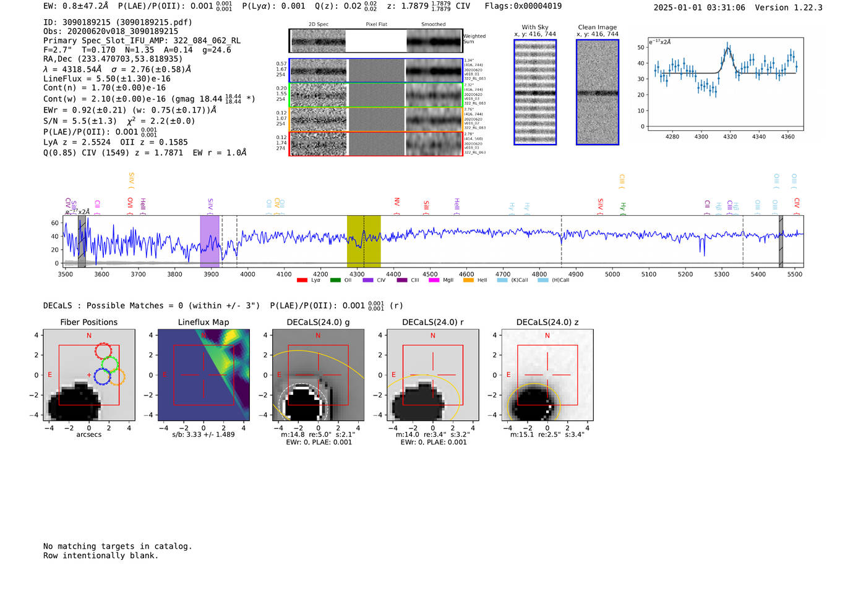The image size is (866, 589).
Task: Click the red Lyα legend swatch
Action: (x=302, y=281)
